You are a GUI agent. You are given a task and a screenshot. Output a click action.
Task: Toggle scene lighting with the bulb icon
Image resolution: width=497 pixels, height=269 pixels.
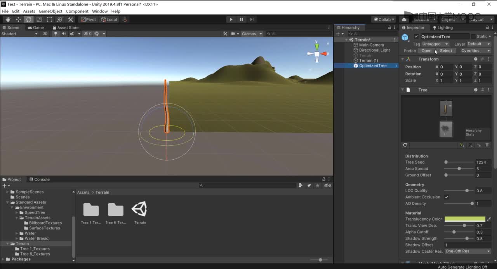(56, 34)
